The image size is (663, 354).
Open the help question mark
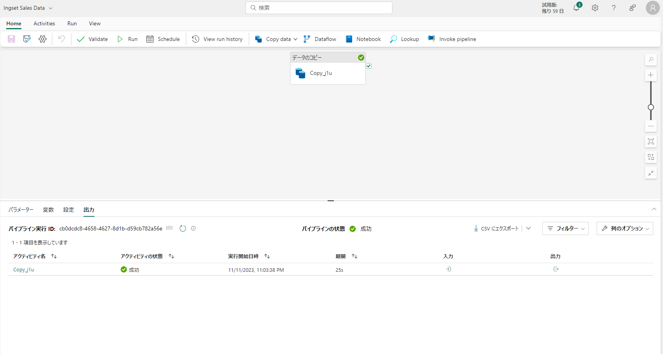click(614, 8)
